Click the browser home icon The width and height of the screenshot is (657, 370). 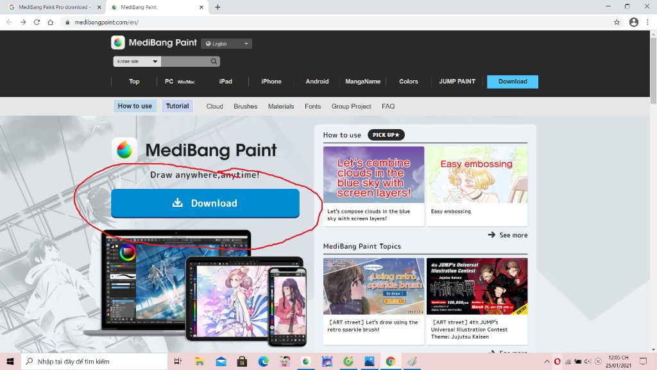tap(50, 22)
